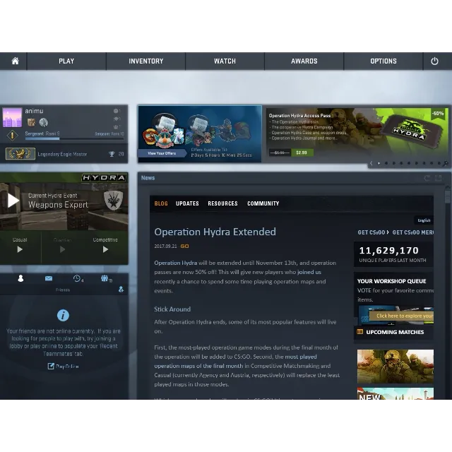
Task: Select the last banner carousel dot
Action: (439, 163)
